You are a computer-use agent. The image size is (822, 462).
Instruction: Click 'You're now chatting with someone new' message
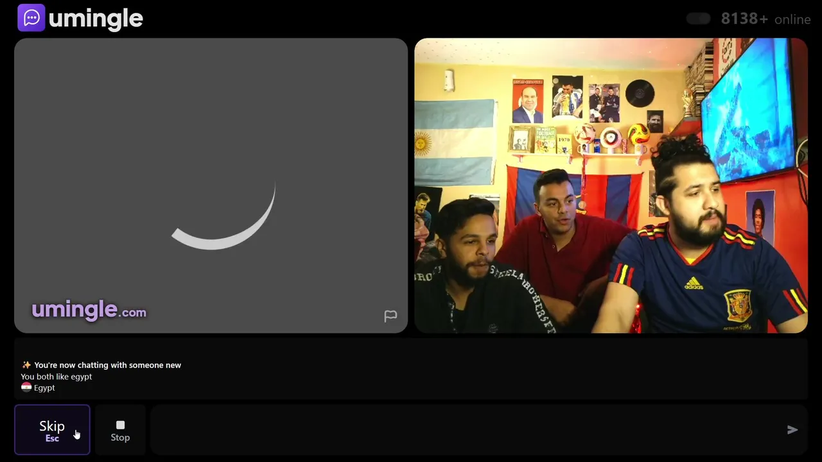tap(107, 365)
